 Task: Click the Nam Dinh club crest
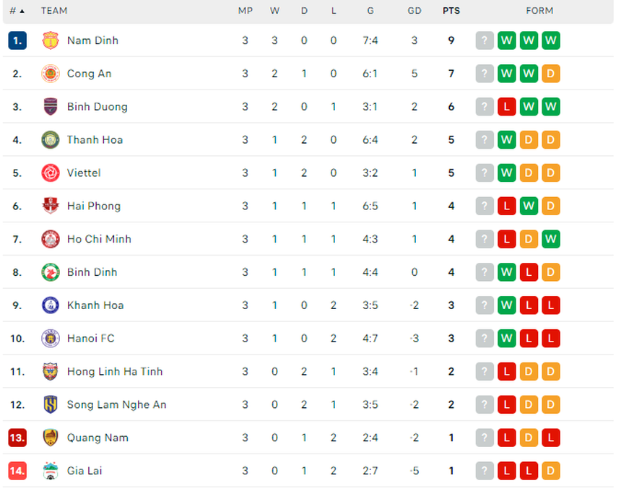click(x=49, y=40)
